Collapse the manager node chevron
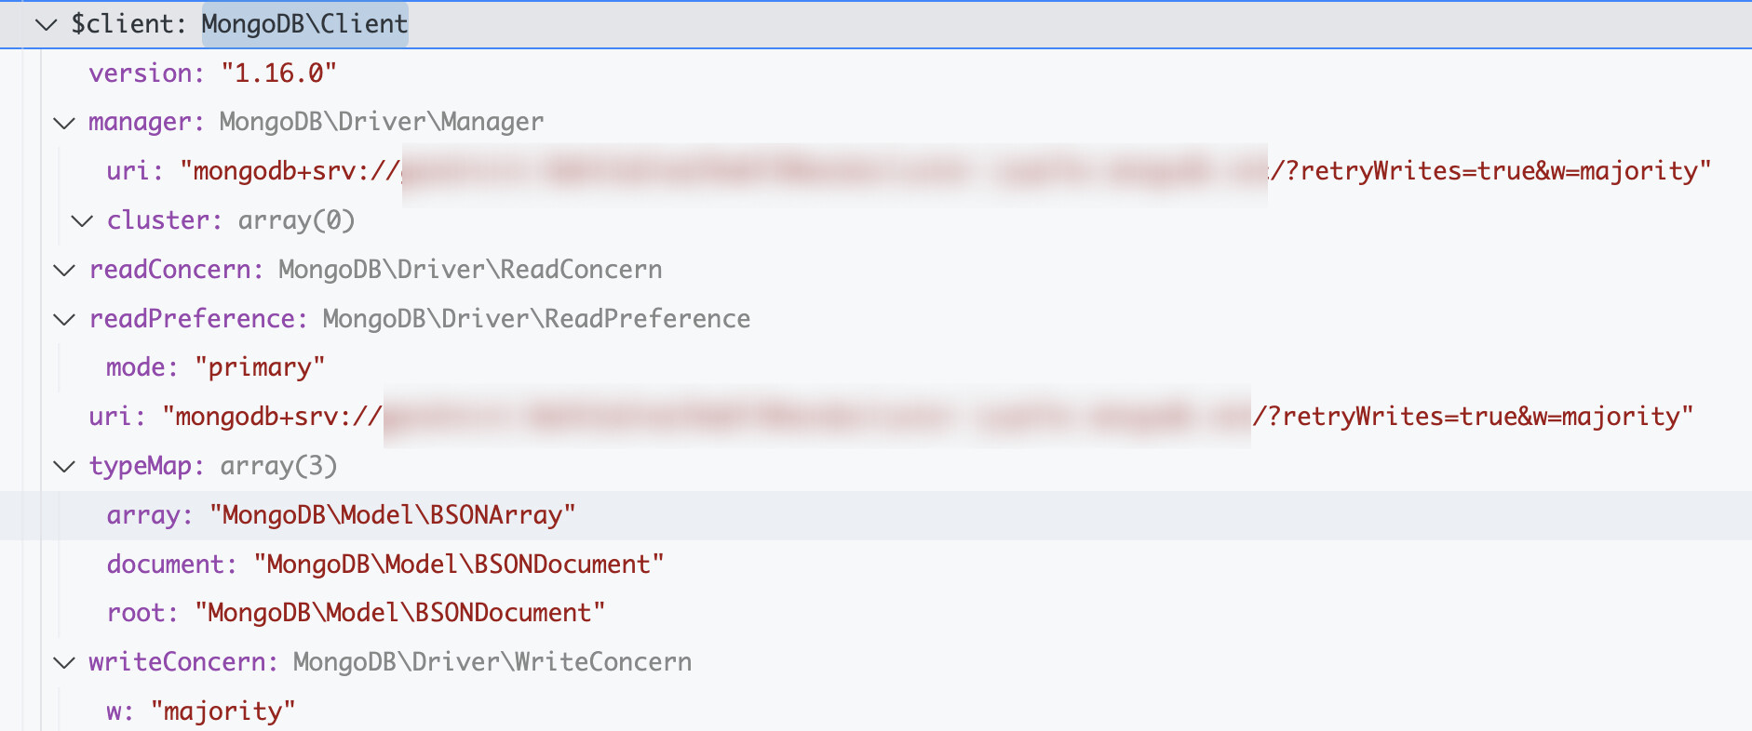The width and height of the screenshot is (1752, 731). pyautogui.click(x=64, y=123)
